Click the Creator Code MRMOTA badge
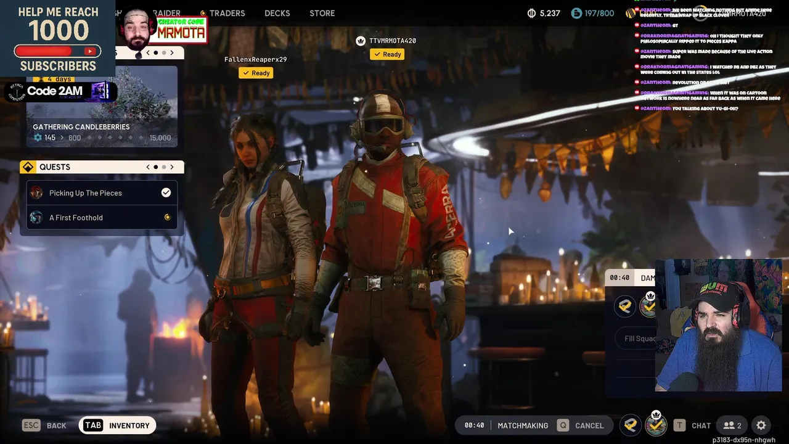The width and height of the screenshot is (789, 444). [x=181, y=29]
